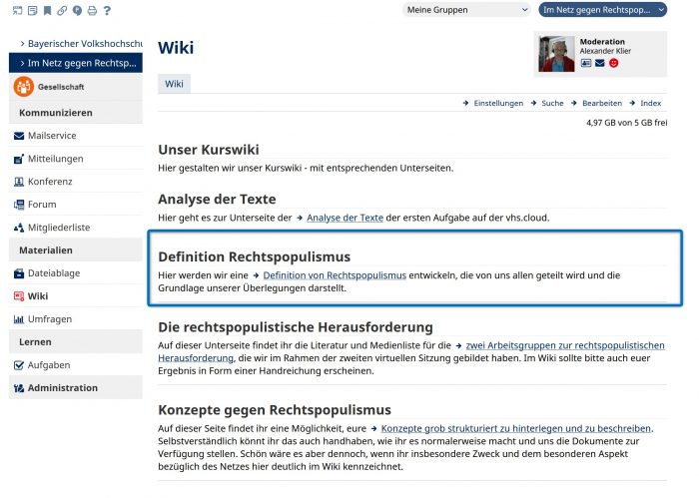The height and width of the screenshot is (498, 699).
Task: Open moderator's profile card icon
Action: (x=586, y=63)
